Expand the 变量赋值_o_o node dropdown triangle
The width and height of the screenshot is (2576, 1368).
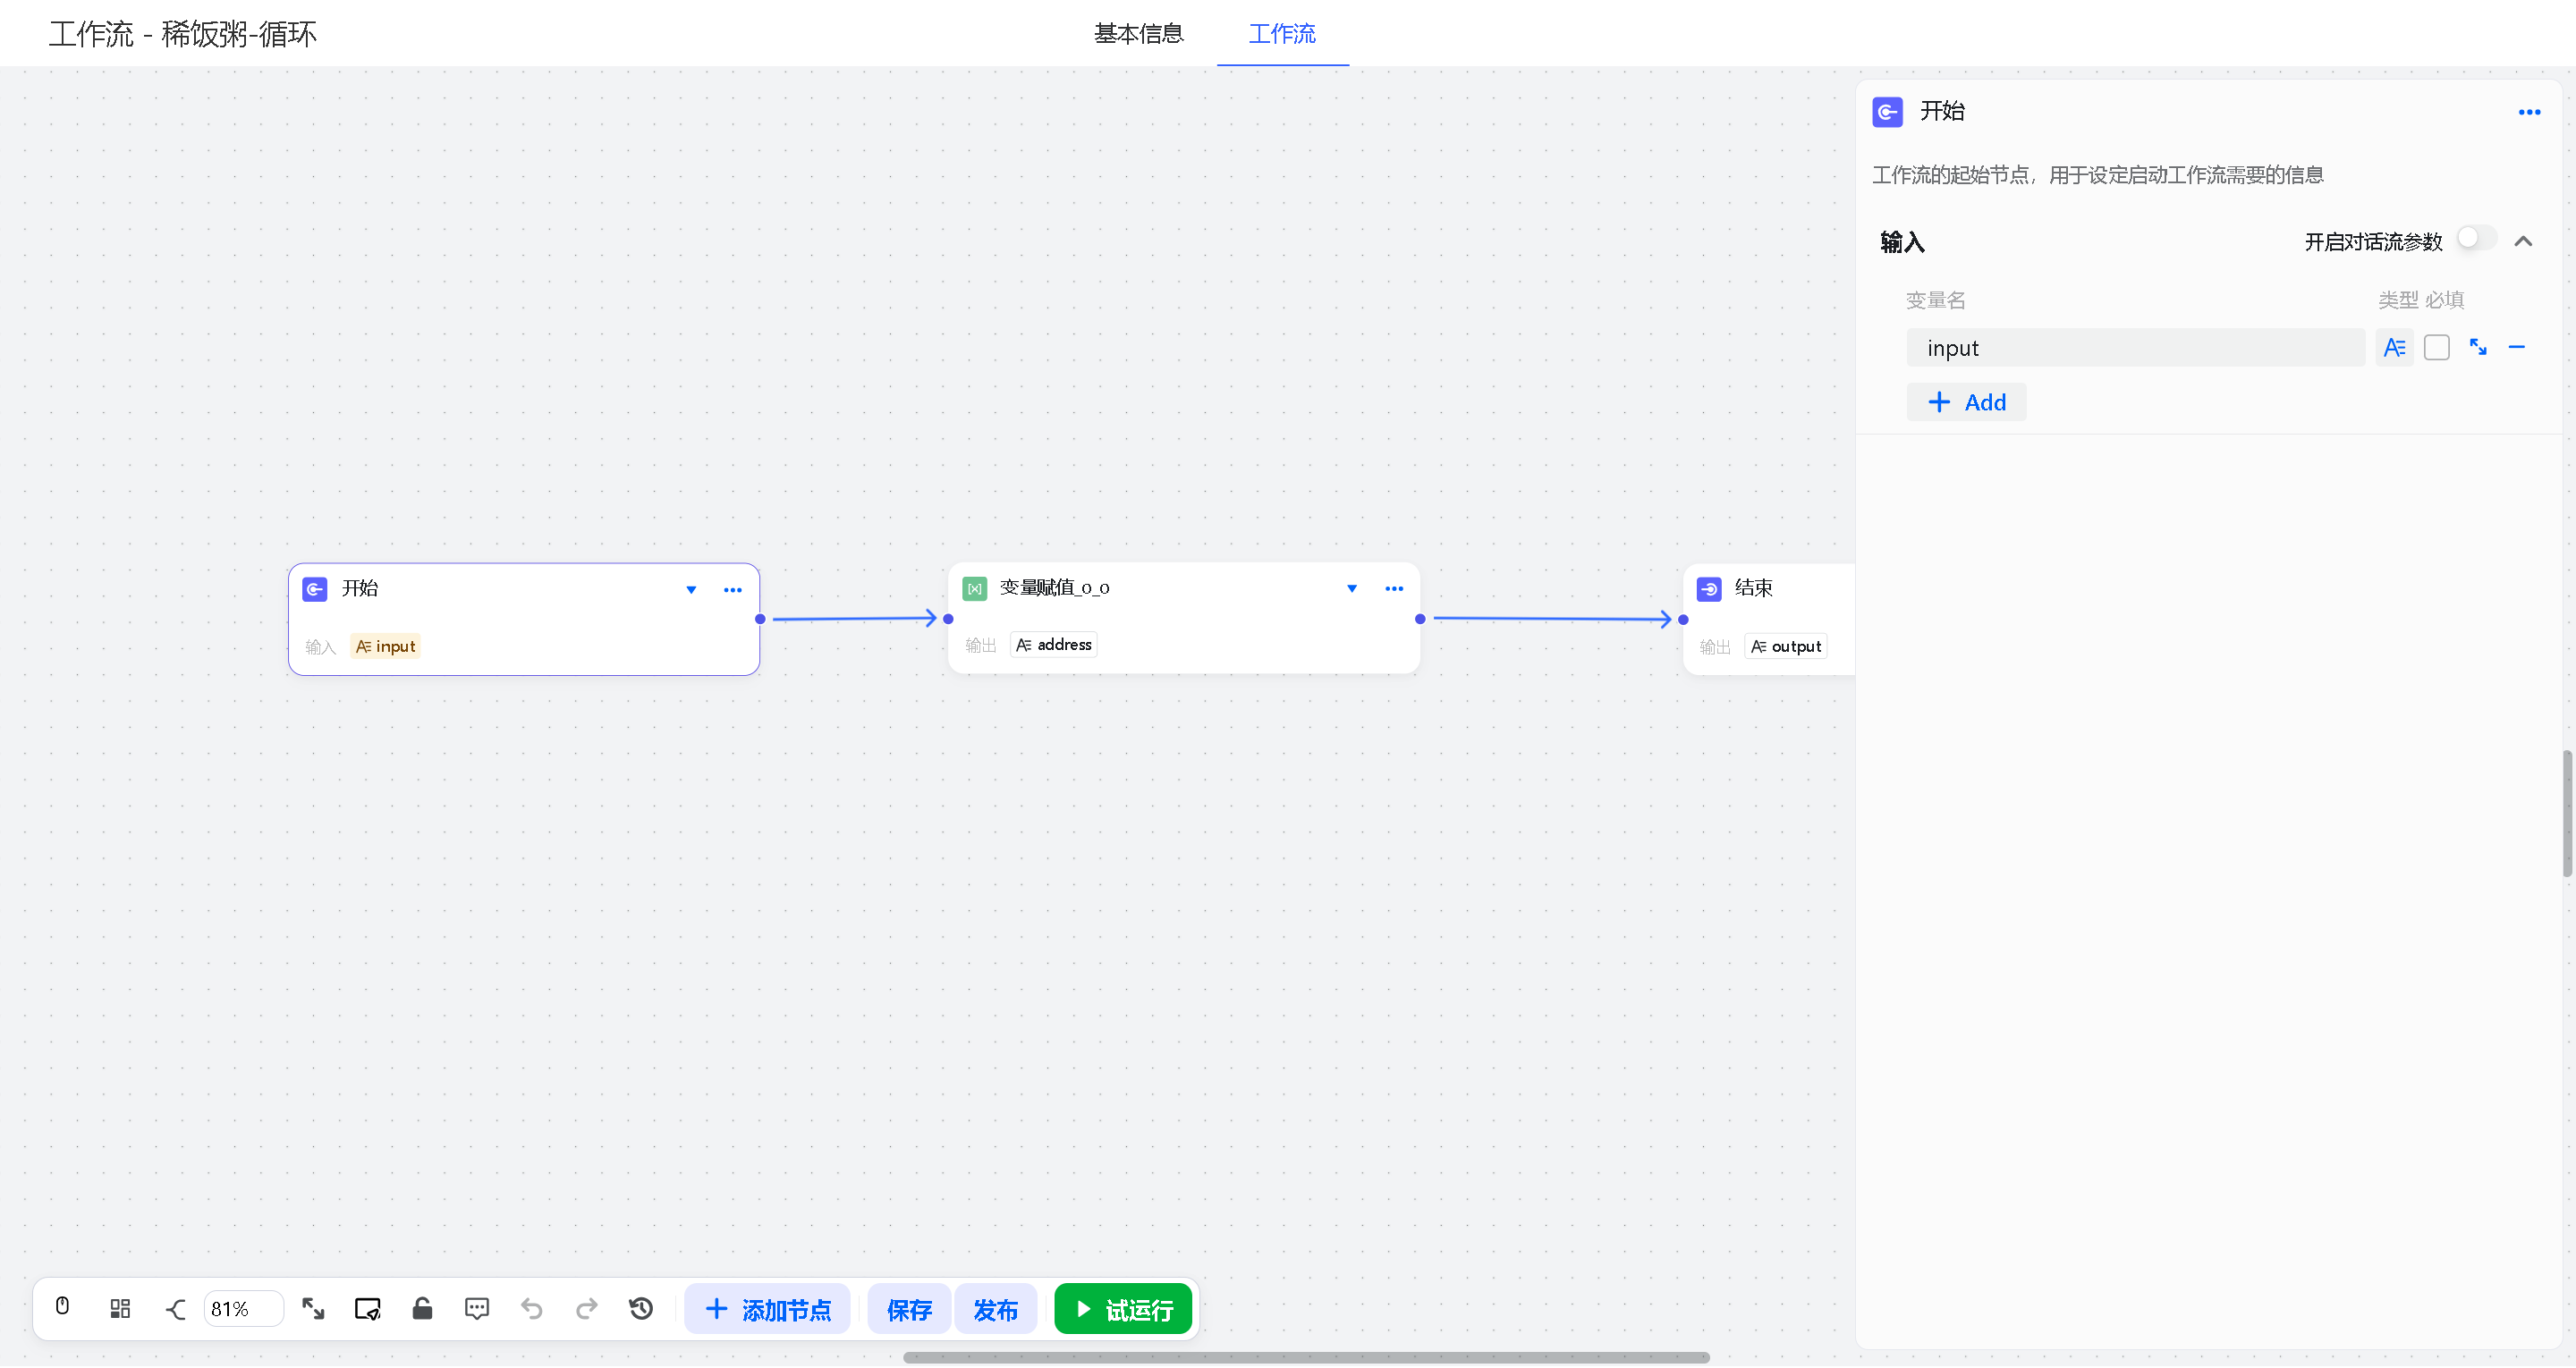[1351, 589]
